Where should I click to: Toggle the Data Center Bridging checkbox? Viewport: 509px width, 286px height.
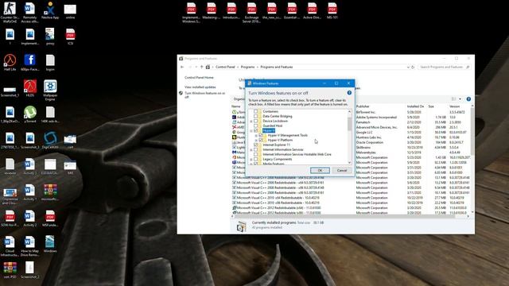pyautogui.click(x=256, y=116)
